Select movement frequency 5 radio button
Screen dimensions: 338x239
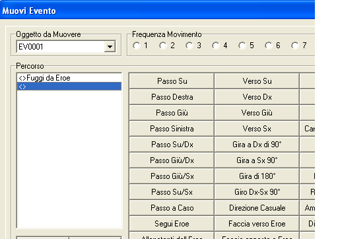point(242,46)
